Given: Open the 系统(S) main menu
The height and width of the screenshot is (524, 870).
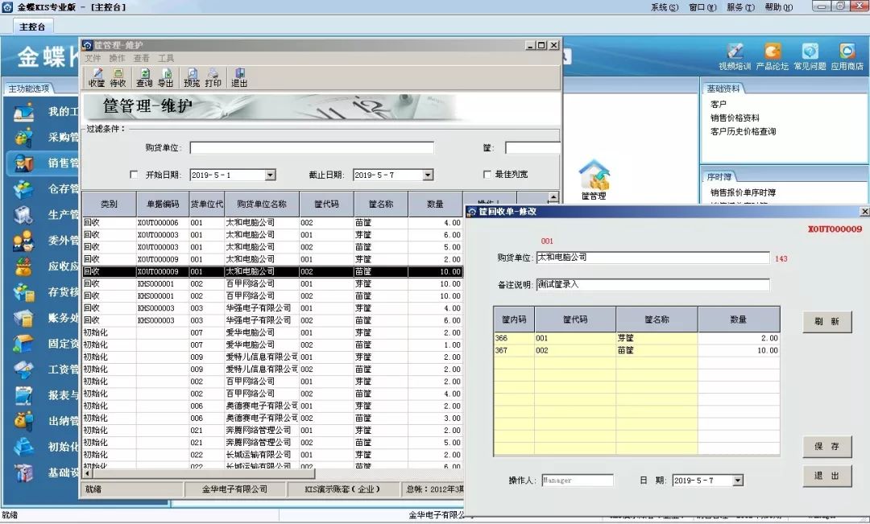Looking at the screenshot, I should point(664,7).
